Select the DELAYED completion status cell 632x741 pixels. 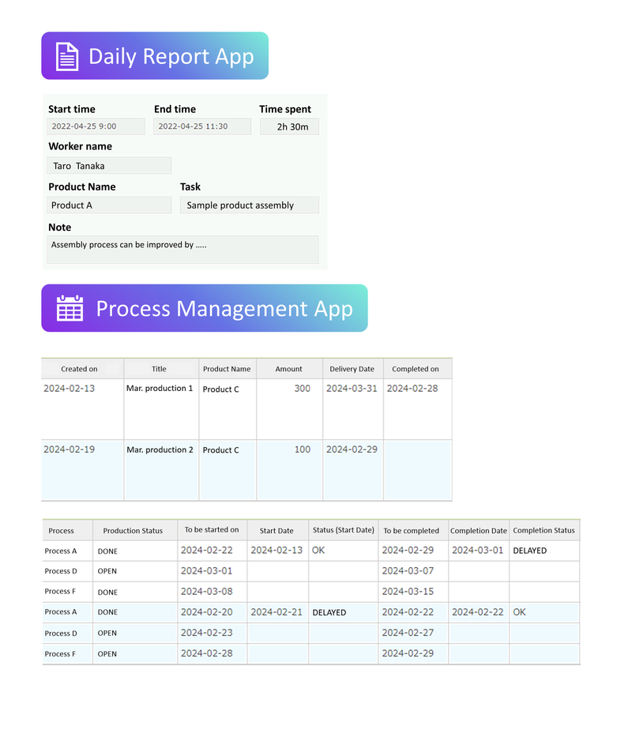[544, 551]
